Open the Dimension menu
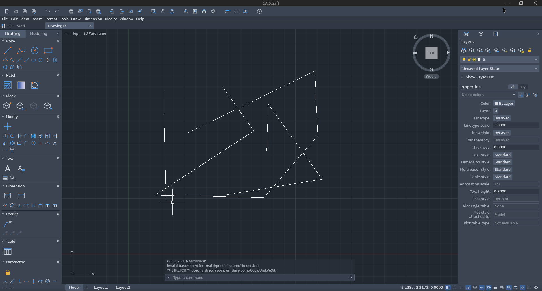 93,19
